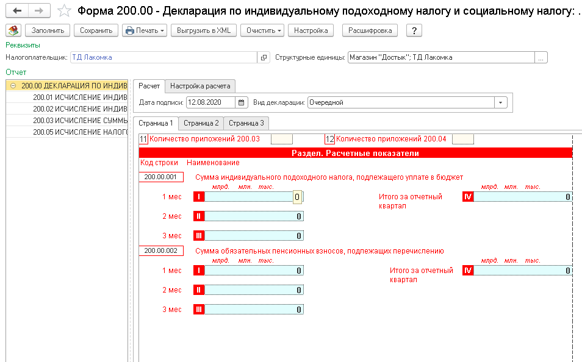Click the forward navigation arrow
The image size is (582, 362).
(39, 11)
